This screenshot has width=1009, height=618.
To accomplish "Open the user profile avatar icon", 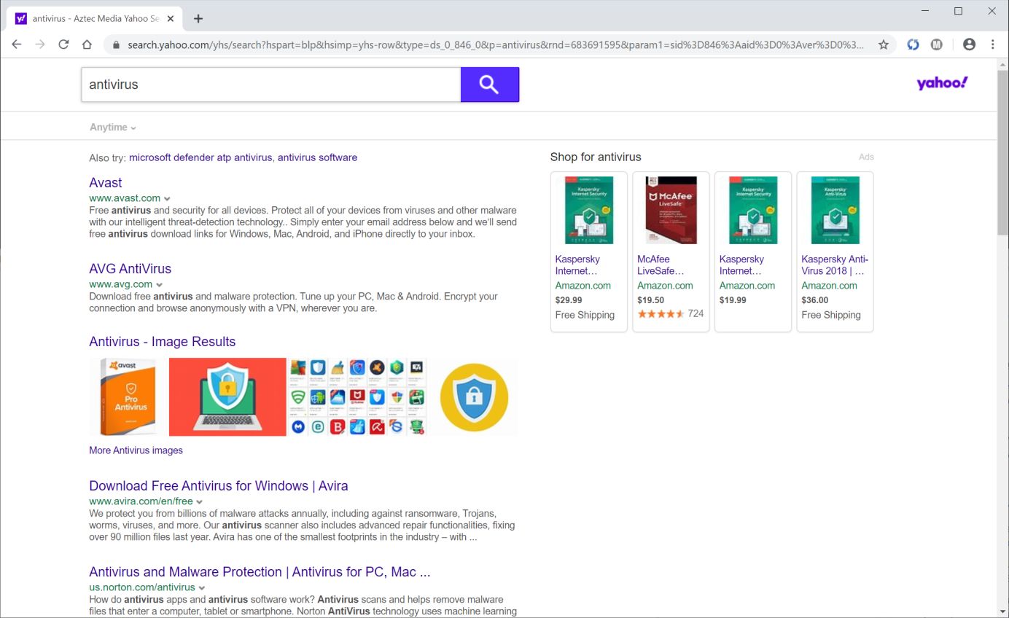I will [969, 44].
